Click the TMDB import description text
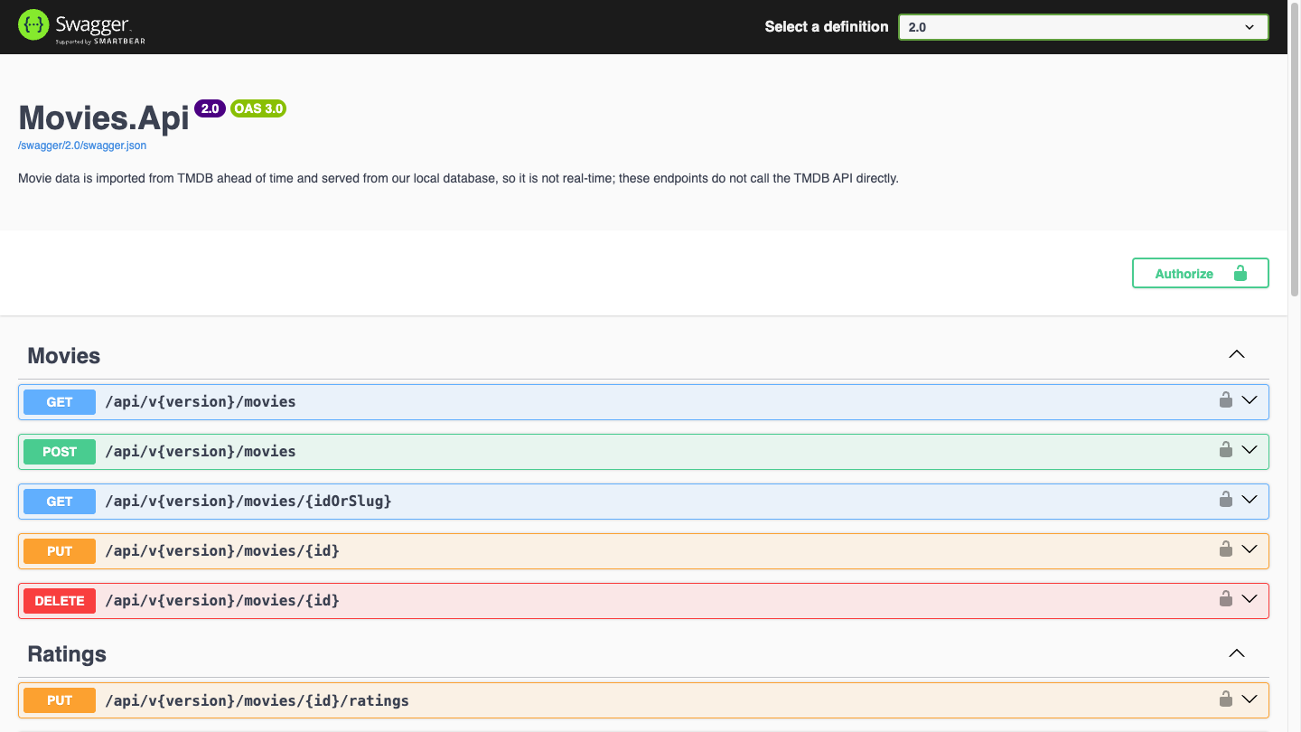 [458, 178]
